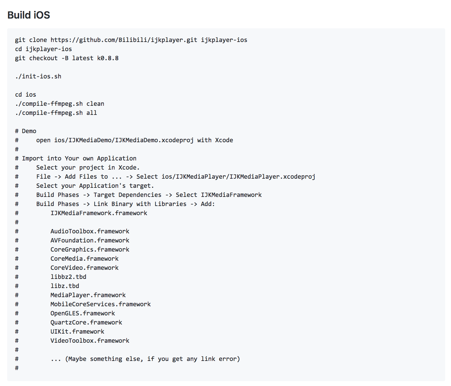Click the 'cd ijkplayer-ios' line
The height and width of the screenshot is (386, 451).
(x=43, y=49)
